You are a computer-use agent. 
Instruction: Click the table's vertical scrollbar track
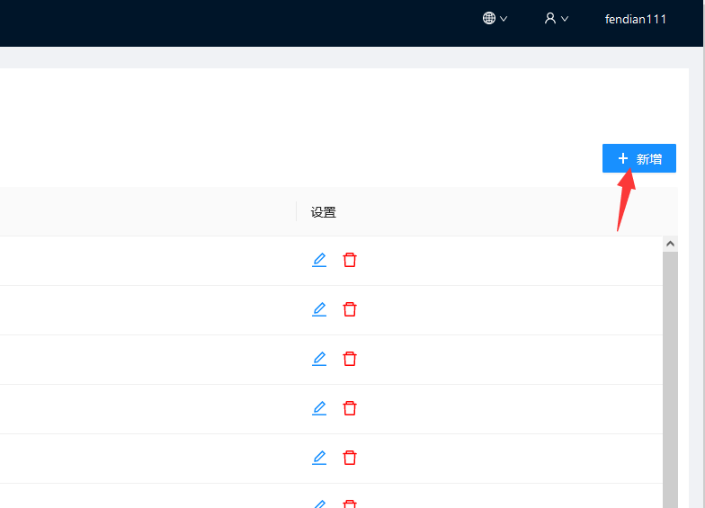pyautogui.click(x=671, y=379)
